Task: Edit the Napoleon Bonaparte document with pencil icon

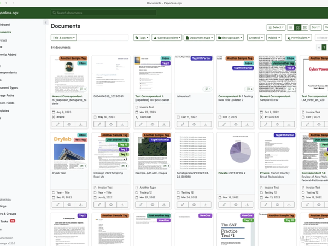Action: 58,124
